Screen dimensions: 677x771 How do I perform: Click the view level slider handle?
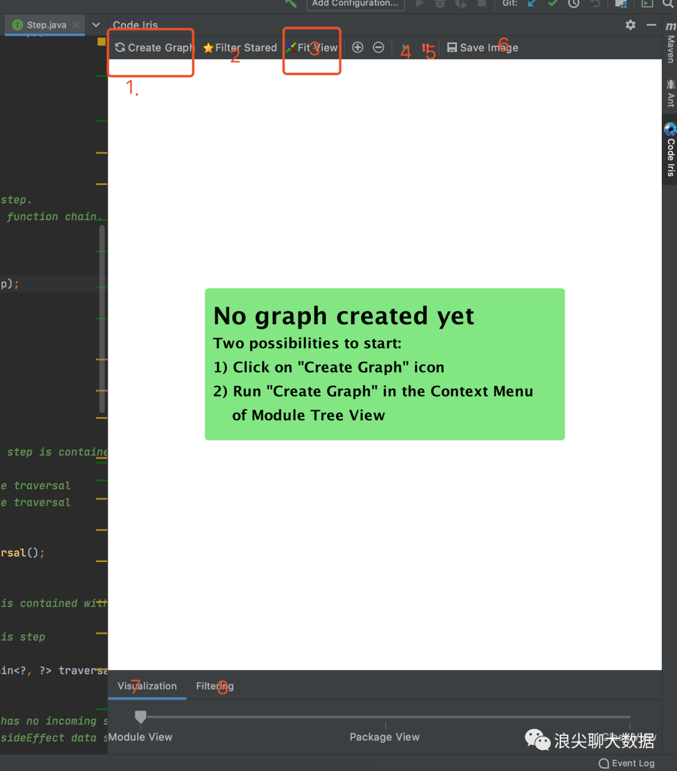140,716
